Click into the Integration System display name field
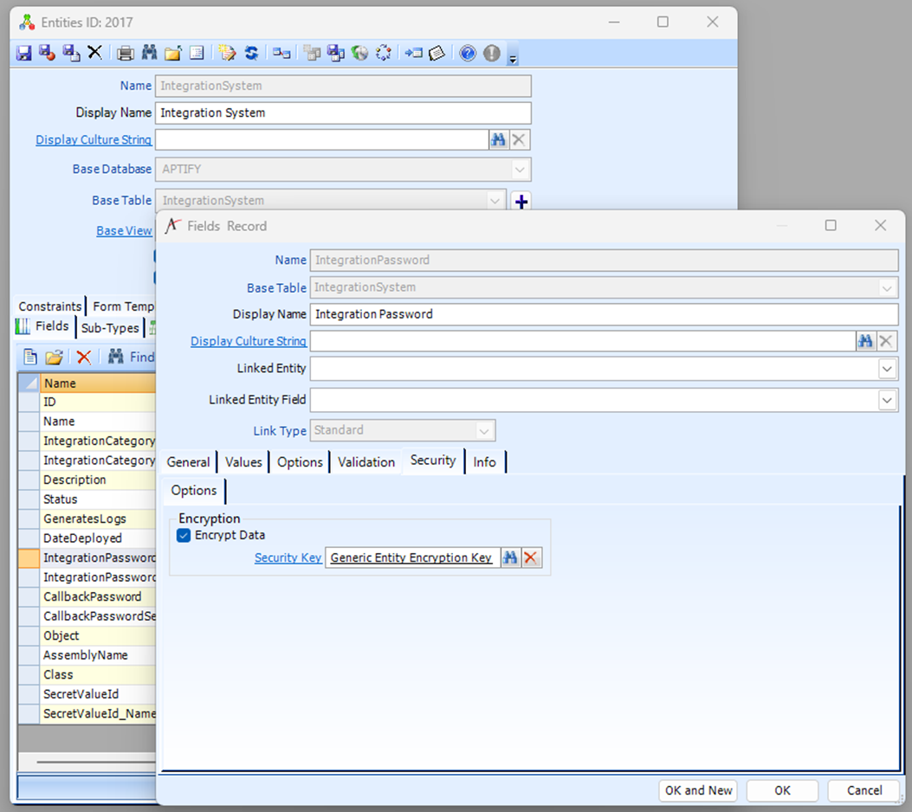Screen dimensions: 912x812 pos(343,113)
